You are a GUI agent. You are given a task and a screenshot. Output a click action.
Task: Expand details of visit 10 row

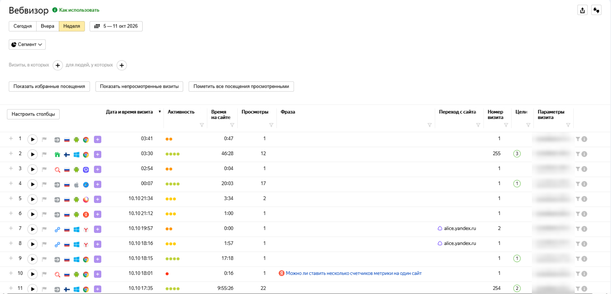pyautogui.click(x=11, y=273)
